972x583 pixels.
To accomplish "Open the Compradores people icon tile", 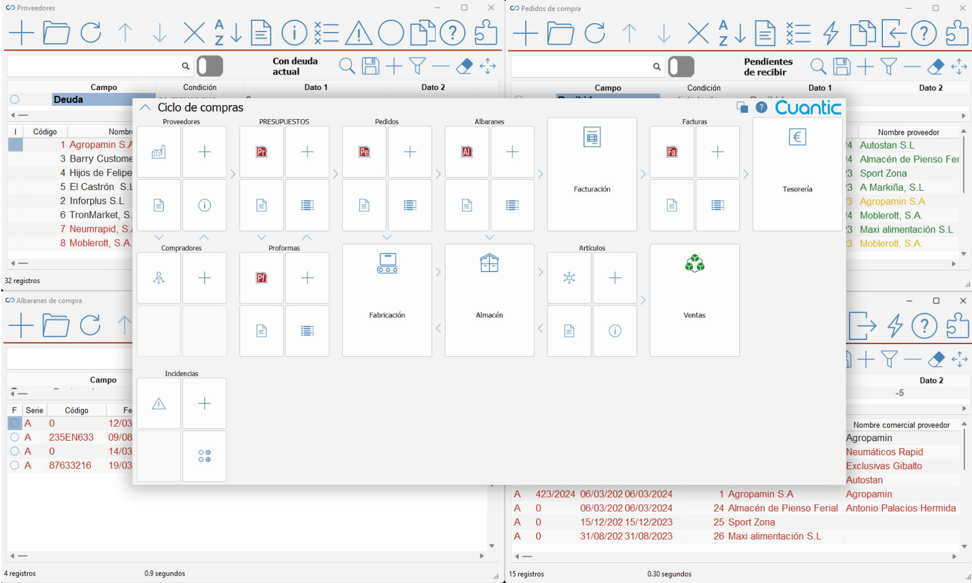I will pos(159,278).
